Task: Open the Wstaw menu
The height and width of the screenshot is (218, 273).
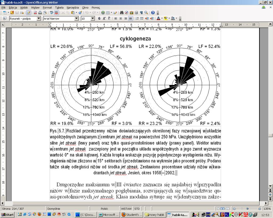Action: [x=35, y=7]
